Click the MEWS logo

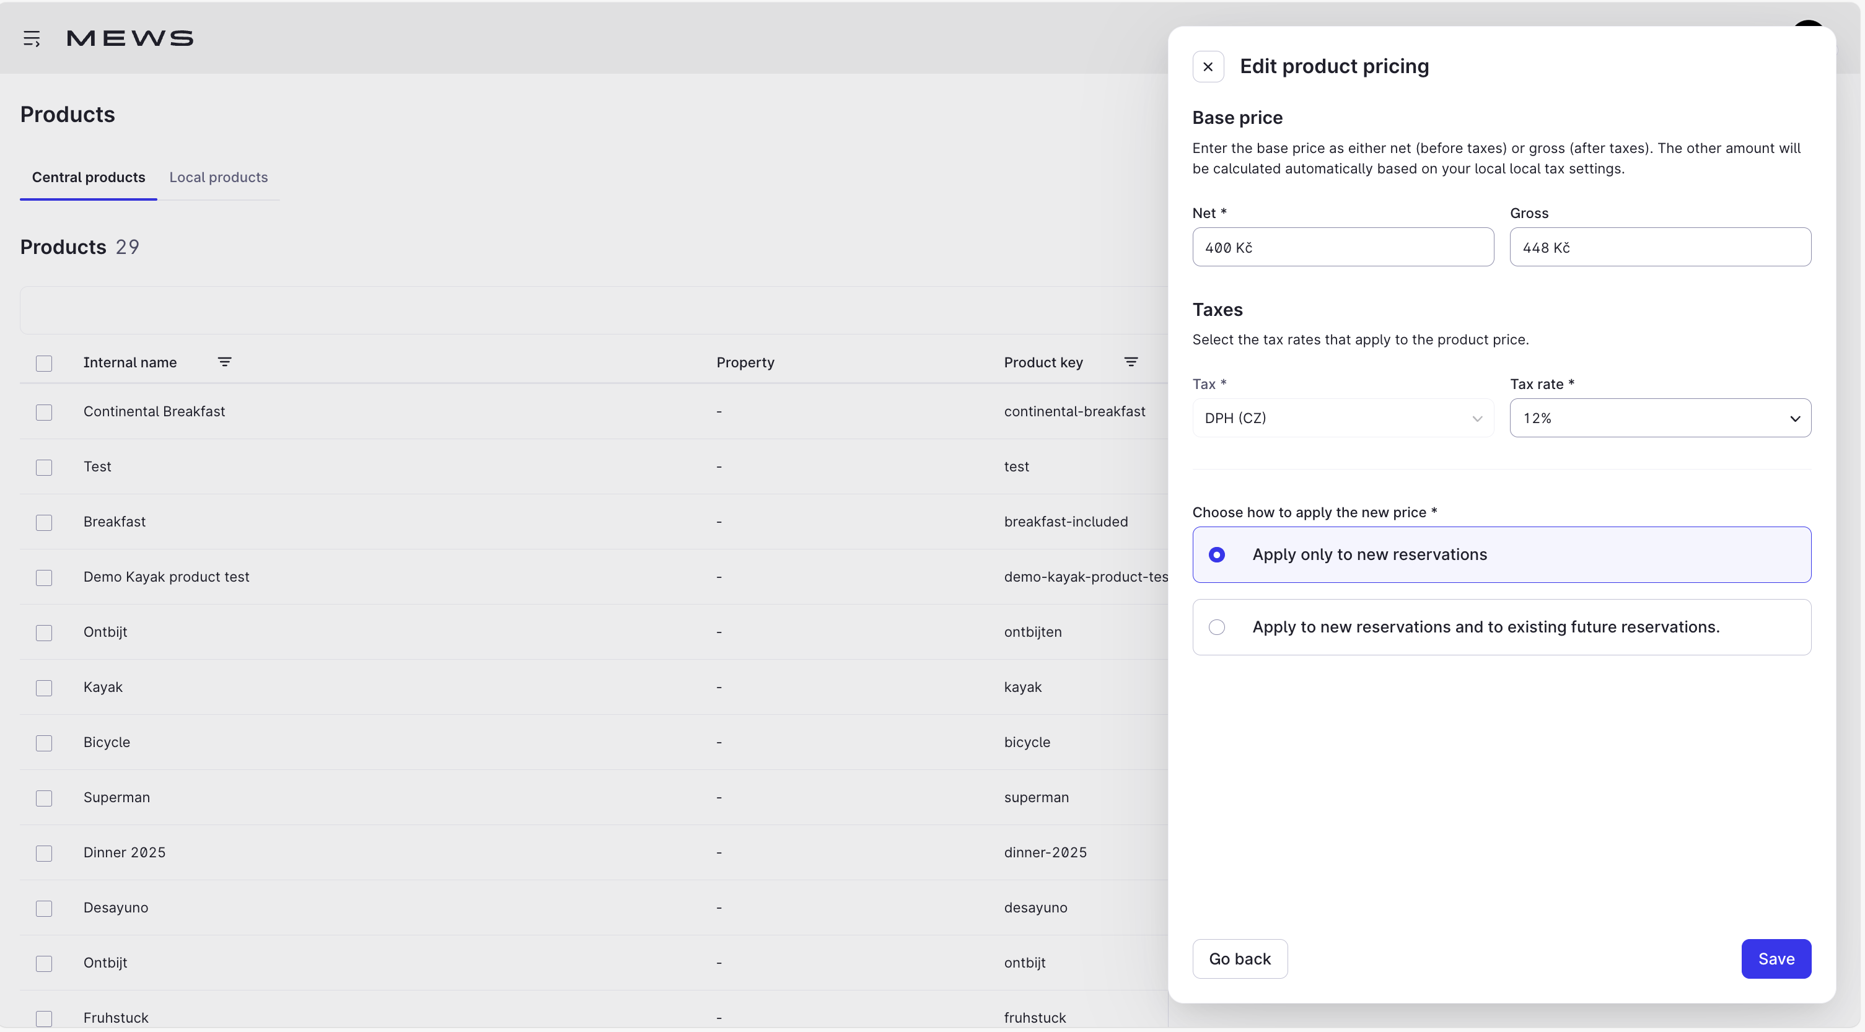click(x=129, y=38)
